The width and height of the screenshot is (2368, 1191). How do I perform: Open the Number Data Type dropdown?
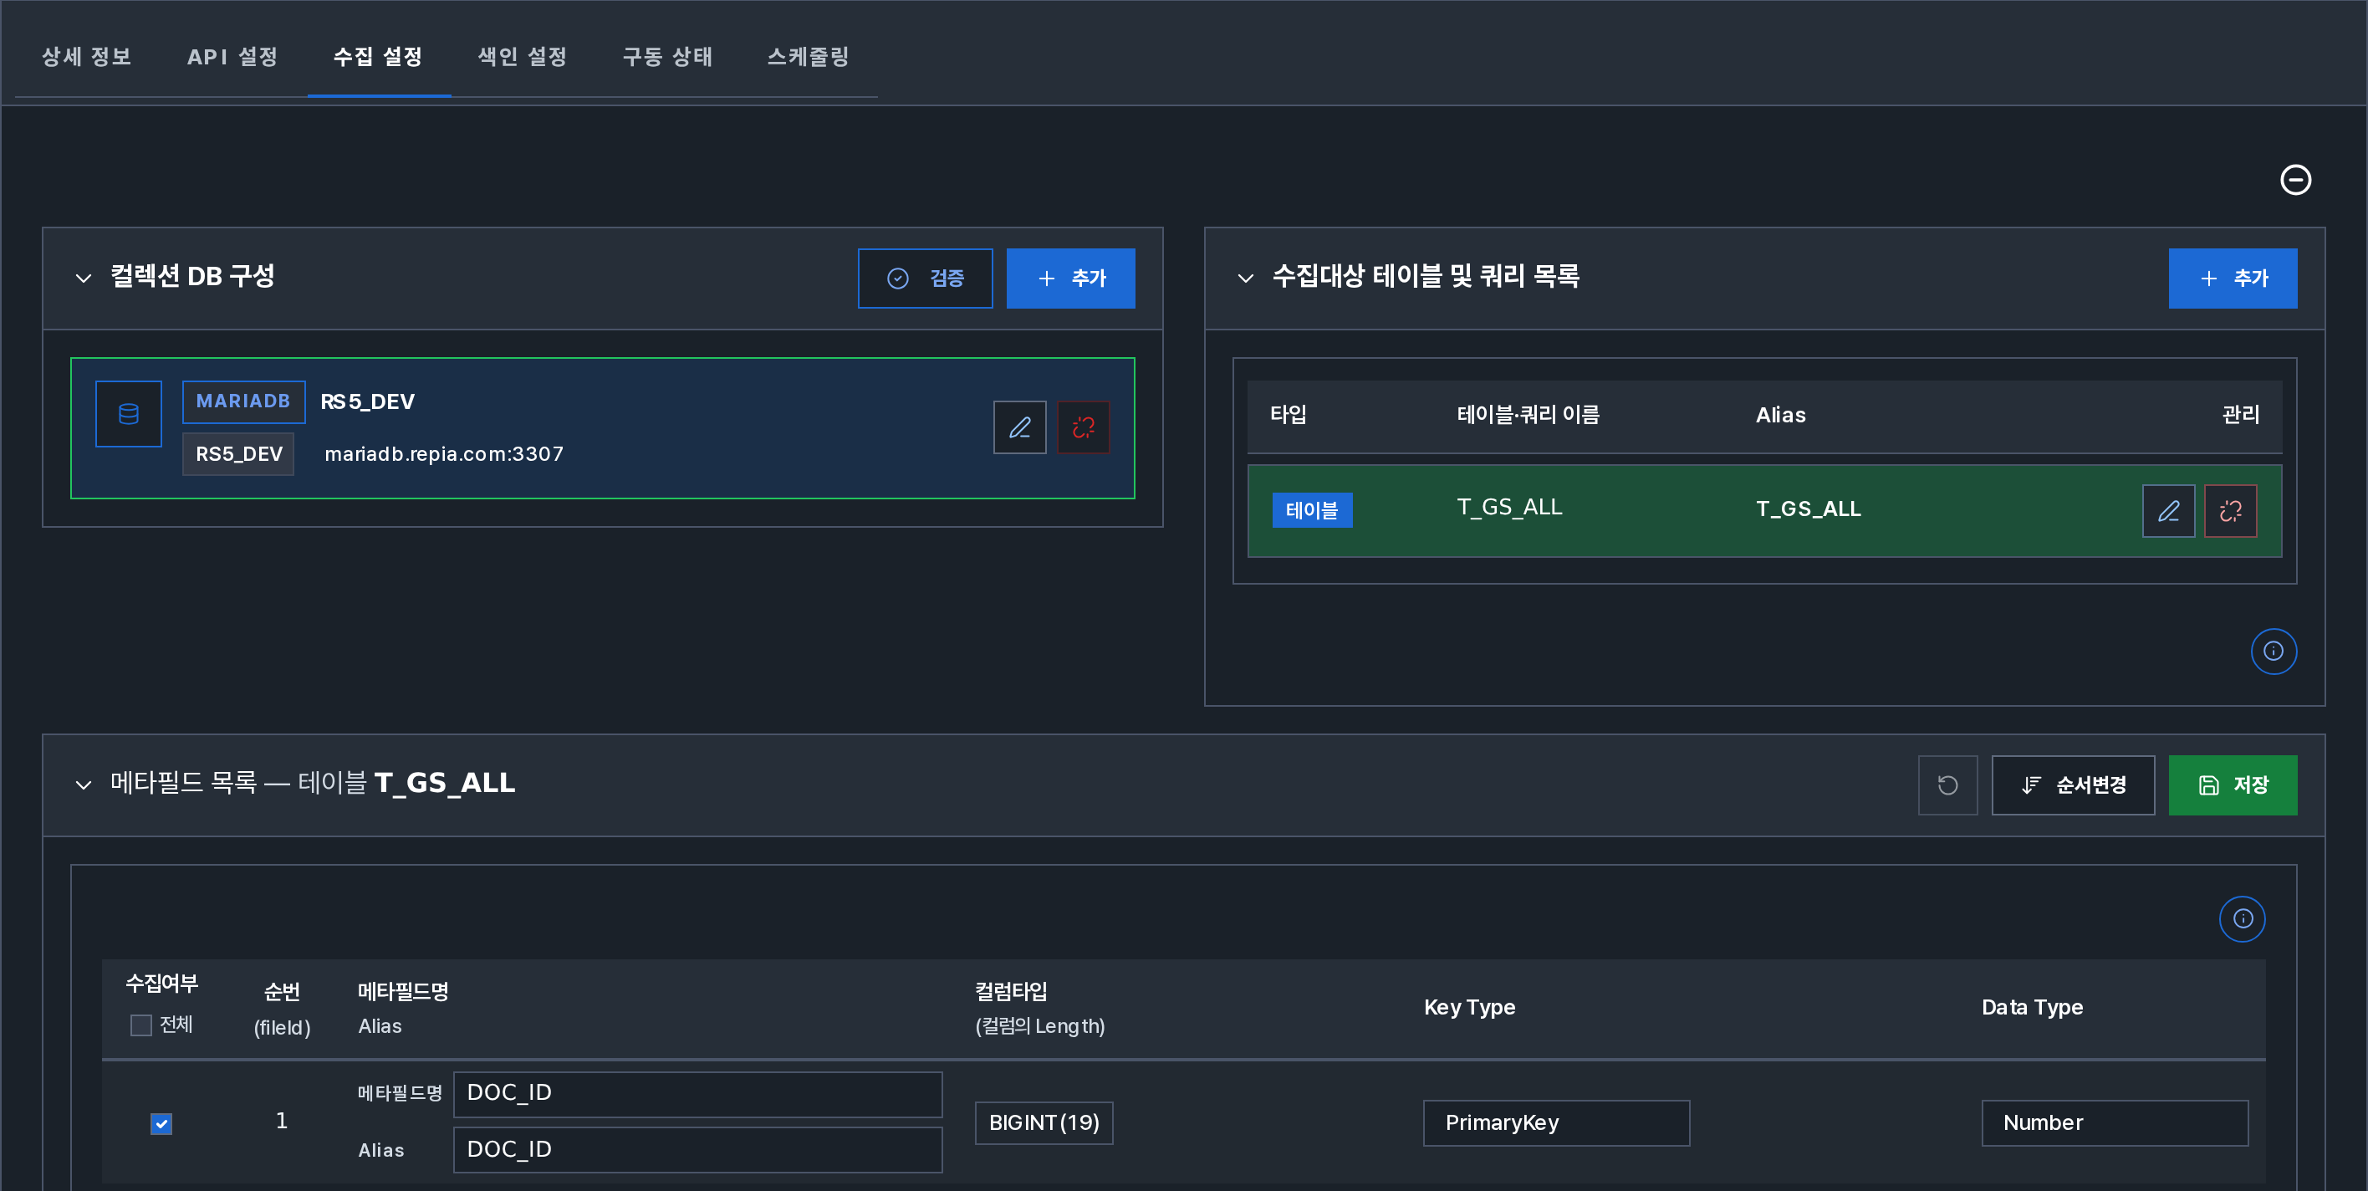click(x=2115, y=1123)
